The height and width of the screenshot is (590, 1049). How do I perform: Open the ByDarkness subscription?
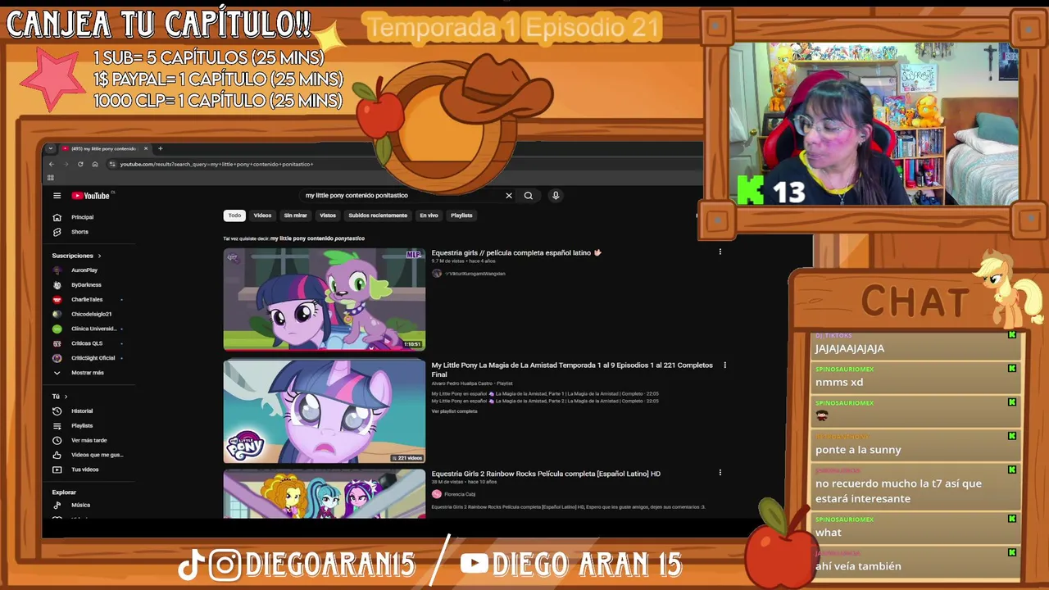[x=85, y=285]
